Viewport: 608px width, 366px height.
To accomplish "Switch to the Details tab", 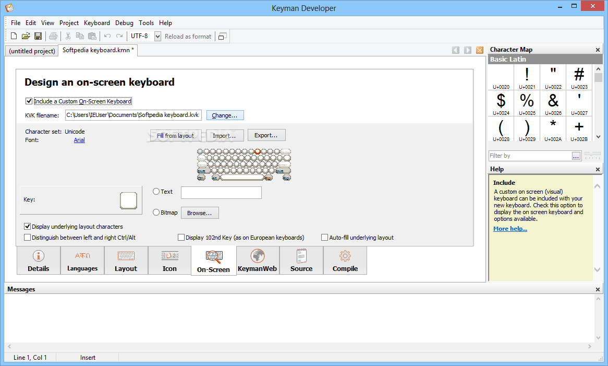I will point(39,261).
